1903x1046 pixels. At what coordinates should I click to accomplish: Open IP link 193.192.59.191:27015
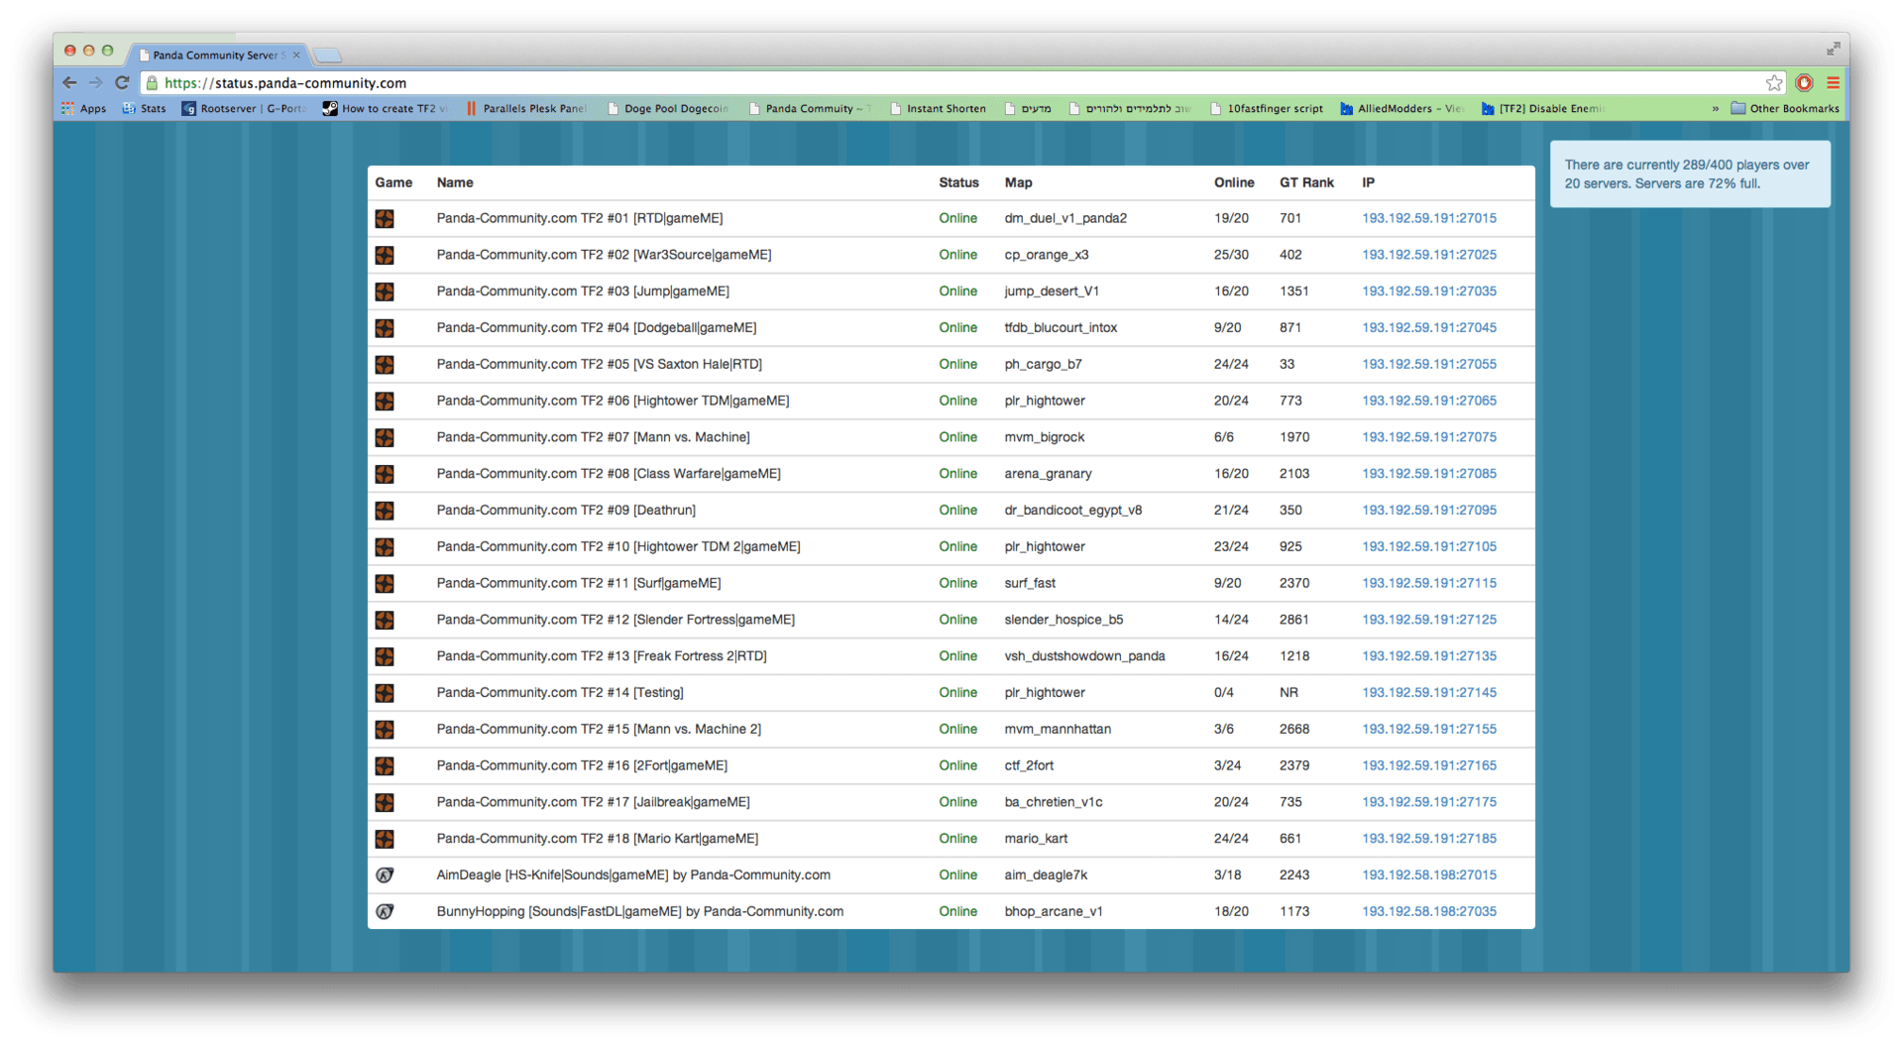(x=1428, y=219)
